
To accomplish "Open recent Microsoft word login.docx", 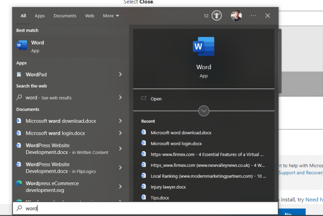I will [176, 144].
